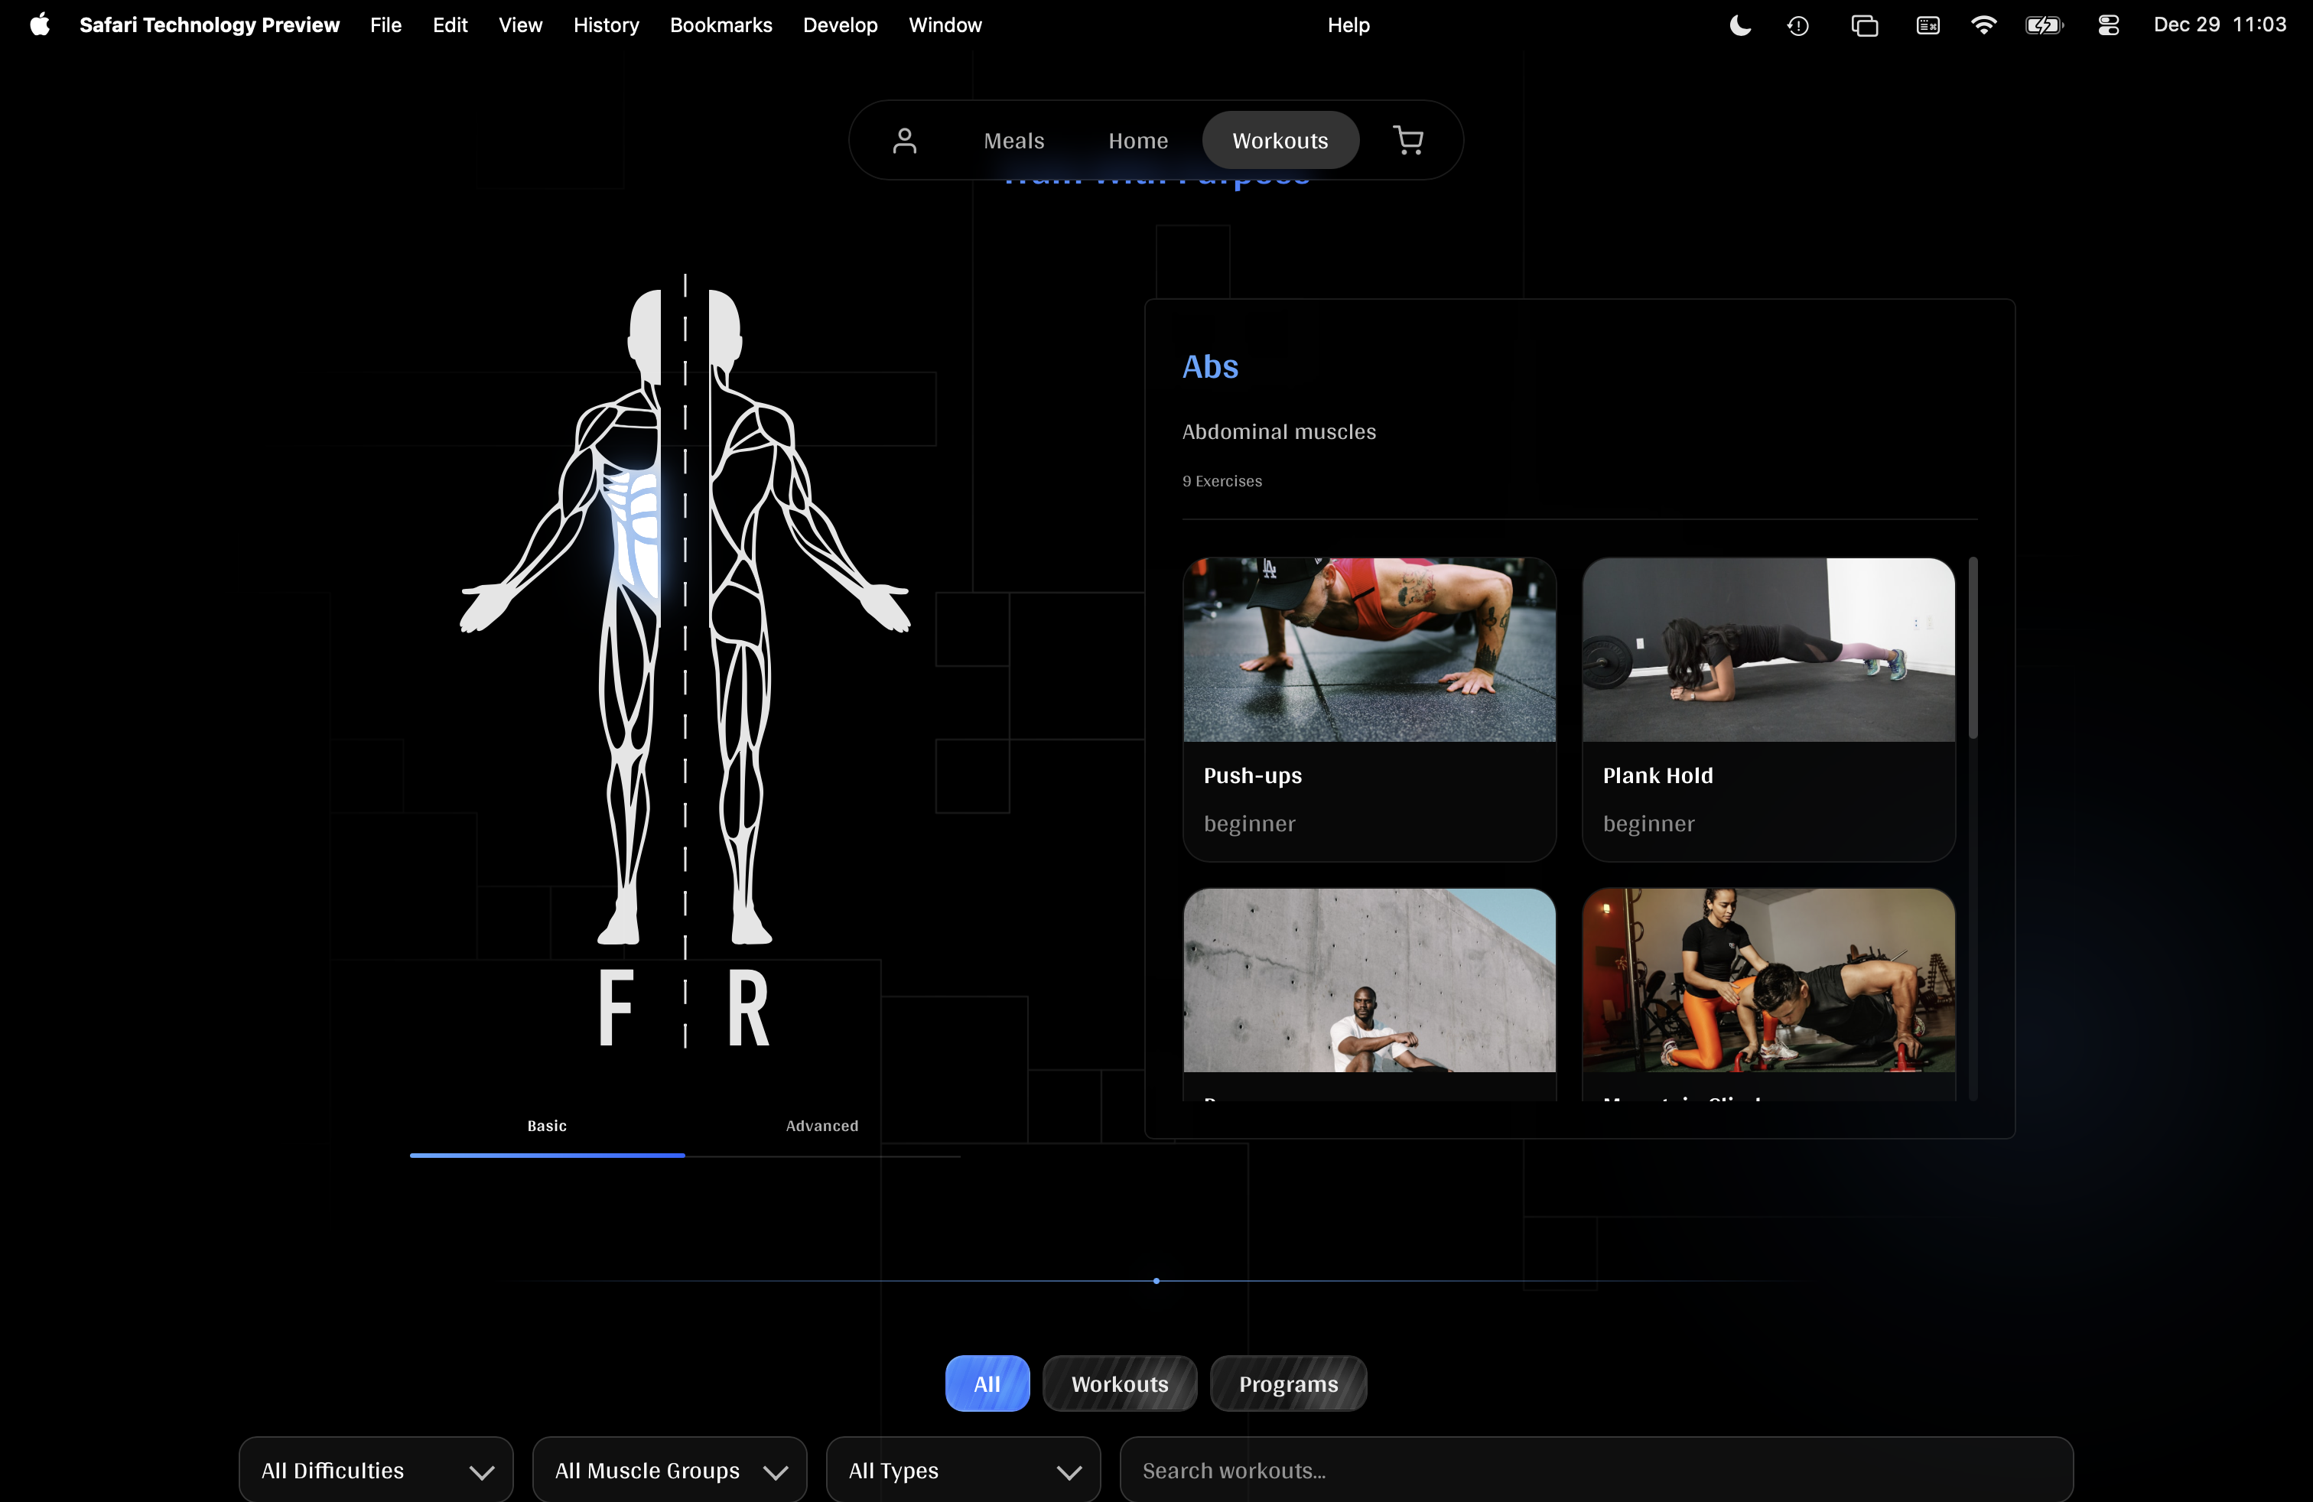Image resolution: width=2313 pixels, height=1502 pixels.
Task: Click the Focus moon icon in menu bar
Action: (1741, 25)
